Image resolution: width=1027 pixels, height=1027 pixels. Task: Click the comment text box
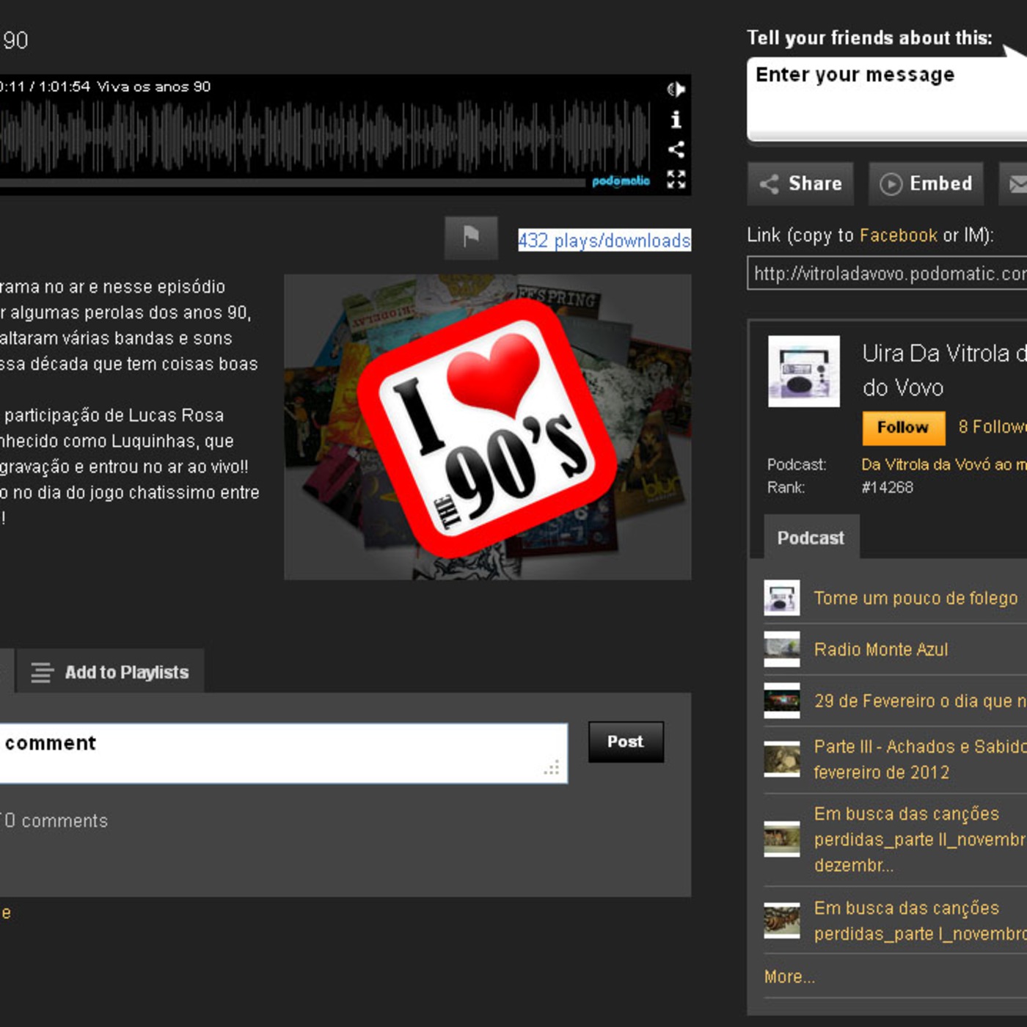(x=283, y=753)
